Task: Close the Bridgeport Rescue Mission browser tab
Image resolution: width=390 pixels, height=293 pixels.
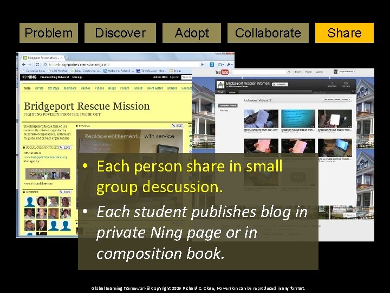Action: tap(62, 58)
